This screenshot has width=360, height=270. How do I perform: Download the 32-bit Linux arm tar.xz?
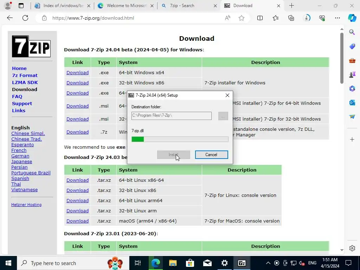coord(77,211)
